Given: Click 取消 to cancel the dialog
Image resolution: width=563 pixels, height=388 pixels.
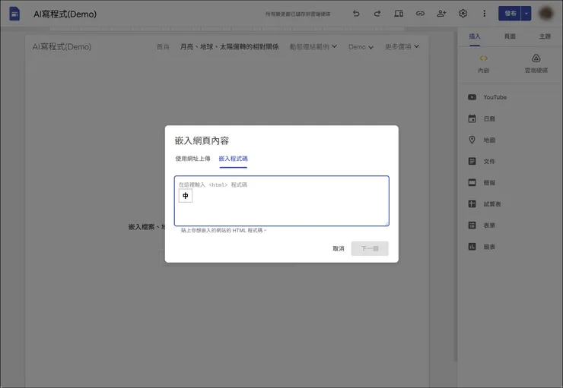Looking at the screenshot, I should pyautogui.click(x=339, y=248).
